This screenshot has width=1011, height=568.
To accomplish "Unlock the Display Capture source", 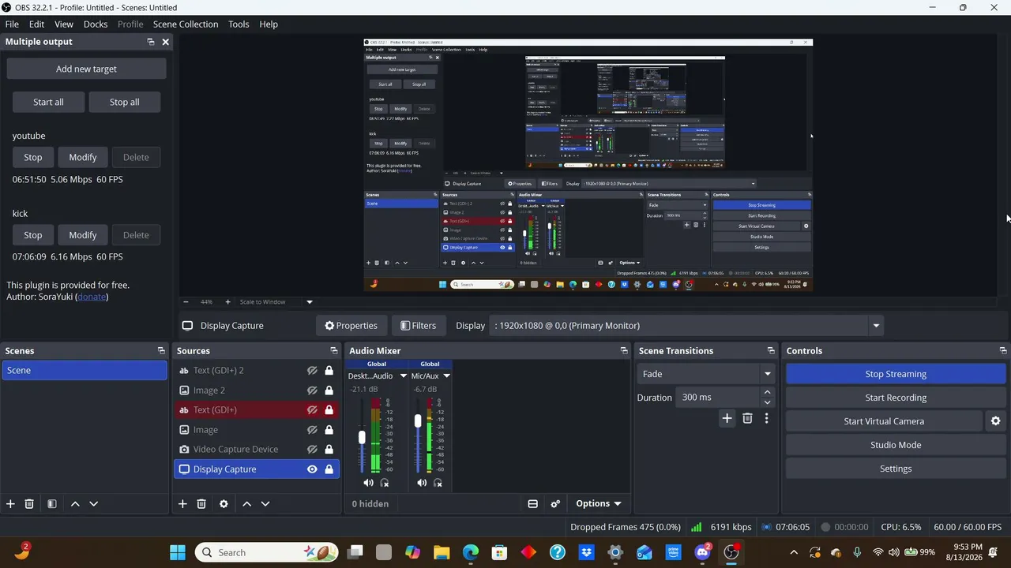I will (x=329, y=469).
